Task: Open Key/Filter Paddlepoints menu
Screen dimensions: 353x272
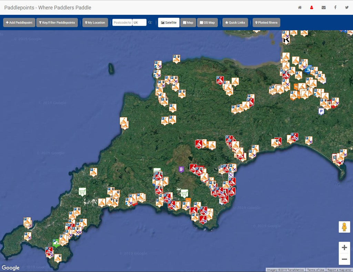Action: pos(57,22)
